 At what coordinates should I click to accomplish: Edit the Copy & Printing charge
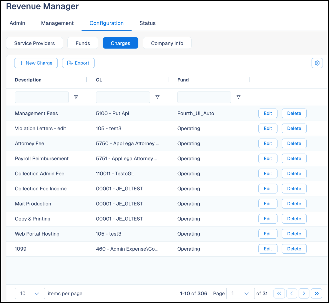(268, 219)
